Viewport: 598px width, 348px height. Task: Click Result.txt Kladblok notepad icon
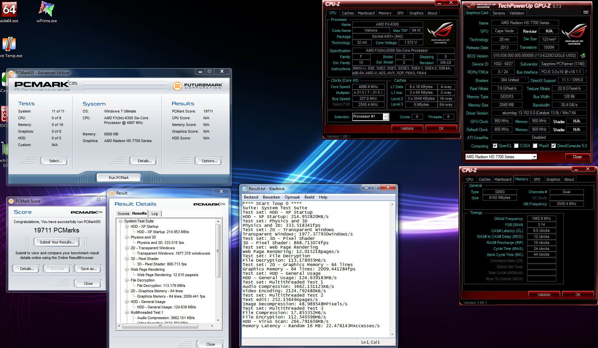point(244,188)
